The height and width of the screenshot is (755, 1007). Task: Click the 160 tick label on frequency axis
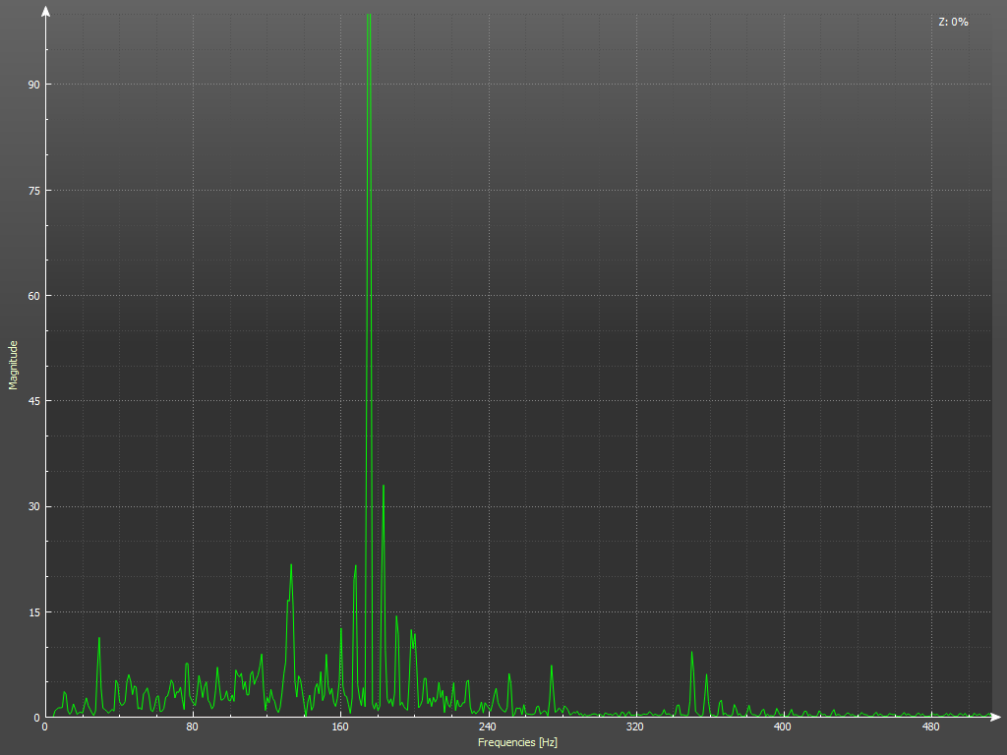pos(340,727)
